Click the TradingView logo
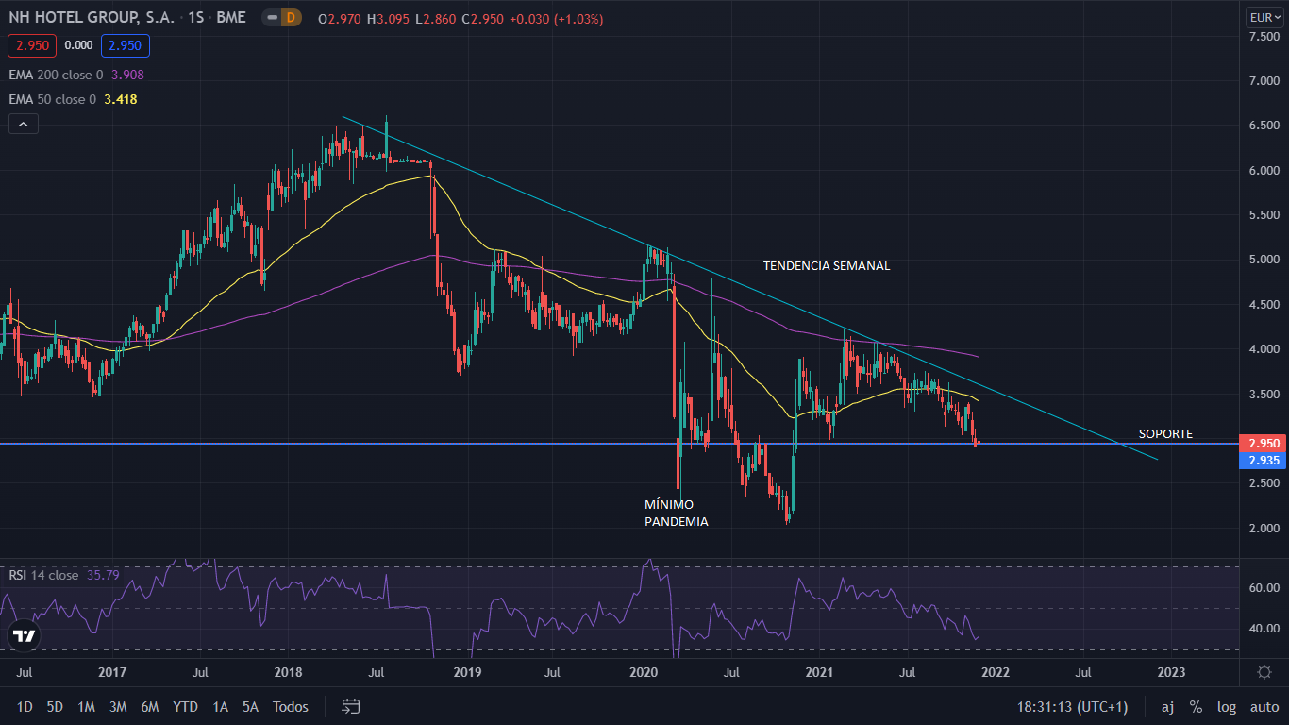The width and height of the screenshot is (1289, 725). (x=25, y=636)
